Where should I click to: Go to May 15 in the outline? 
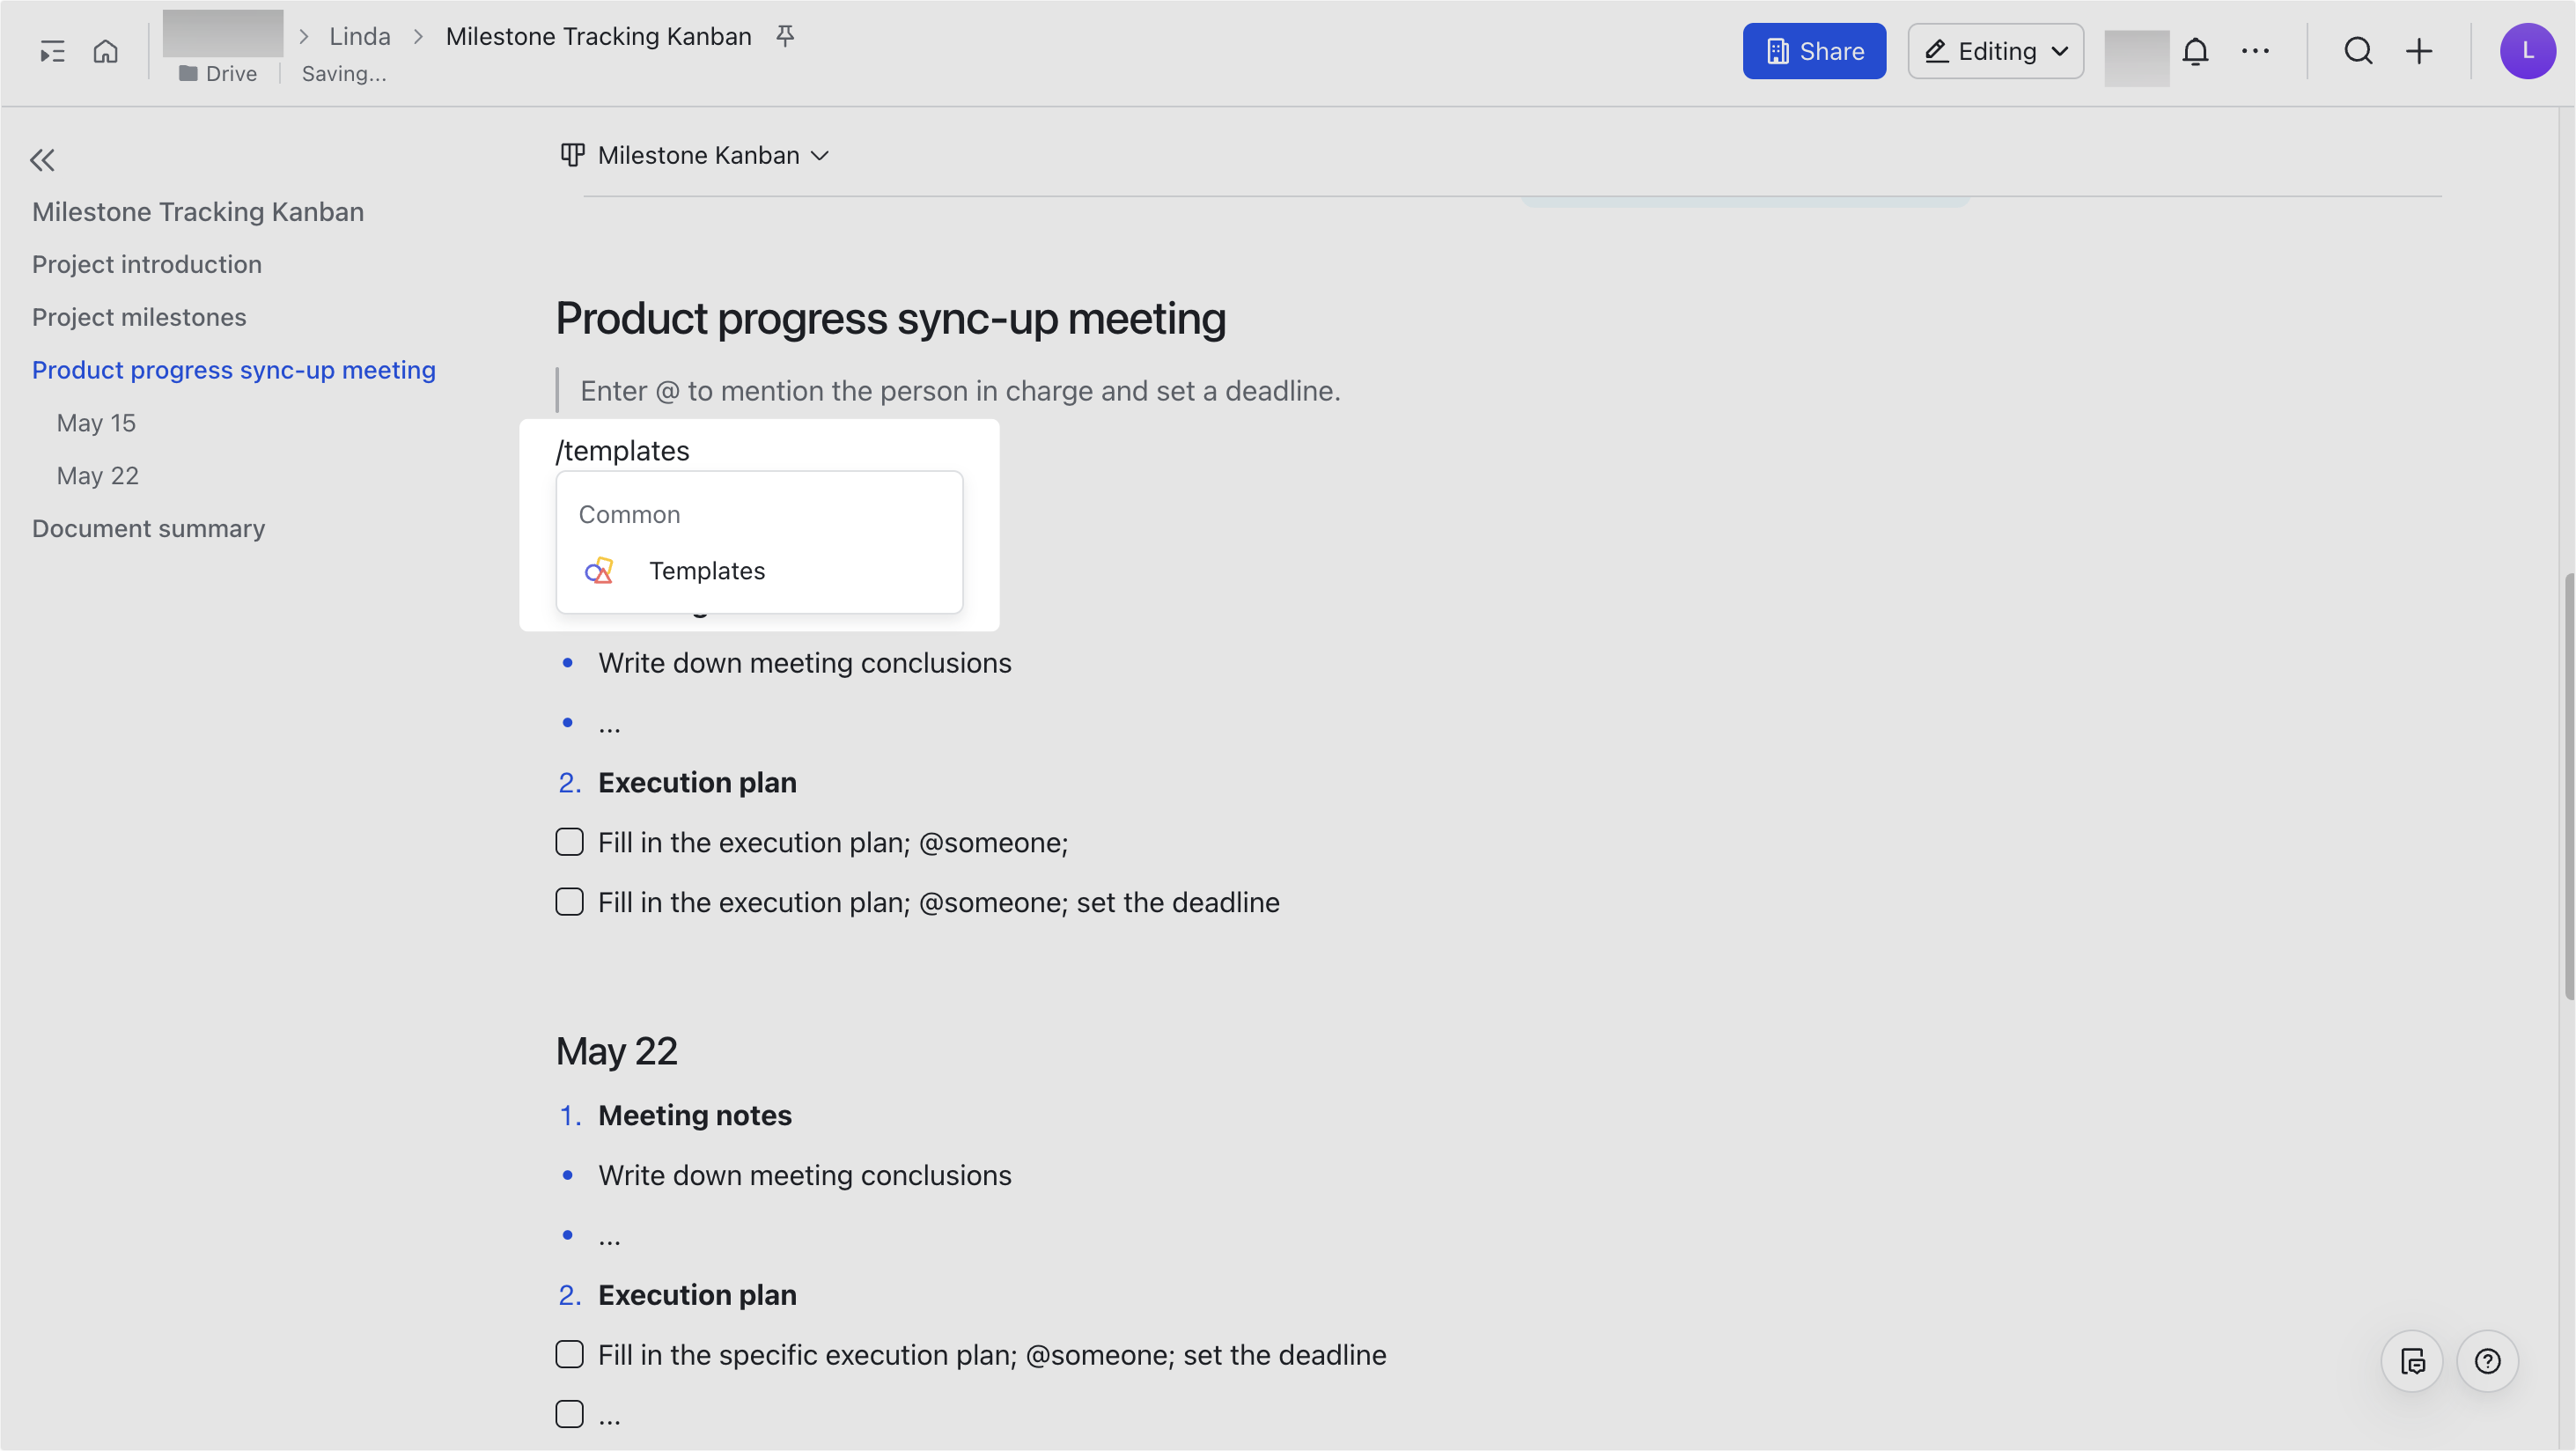coord(96,423)
